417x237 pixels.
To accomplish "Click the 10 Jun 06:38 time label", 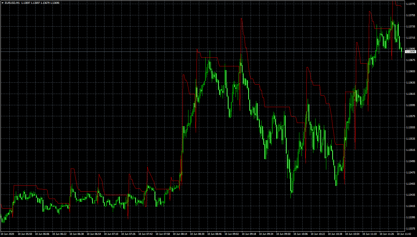I will [x=76, y=234].
